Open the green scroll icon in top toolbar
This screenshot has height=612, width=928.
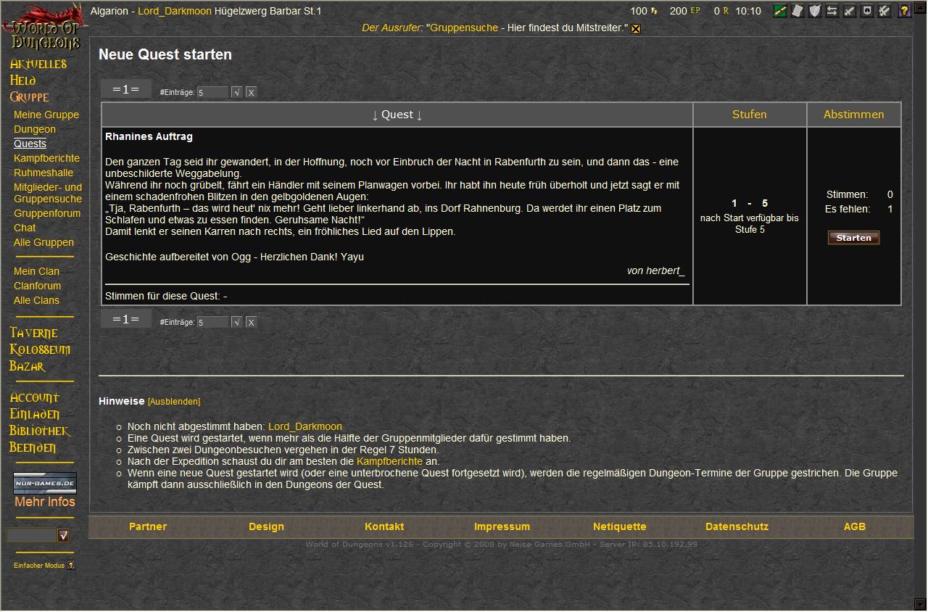780,11
